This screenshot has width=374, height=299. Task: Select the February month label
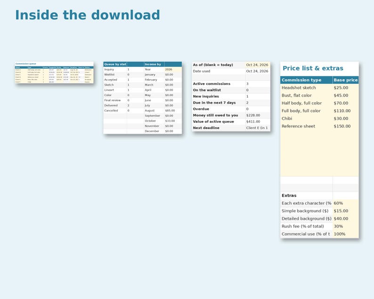pyautogui.click(x=151, y=80)
